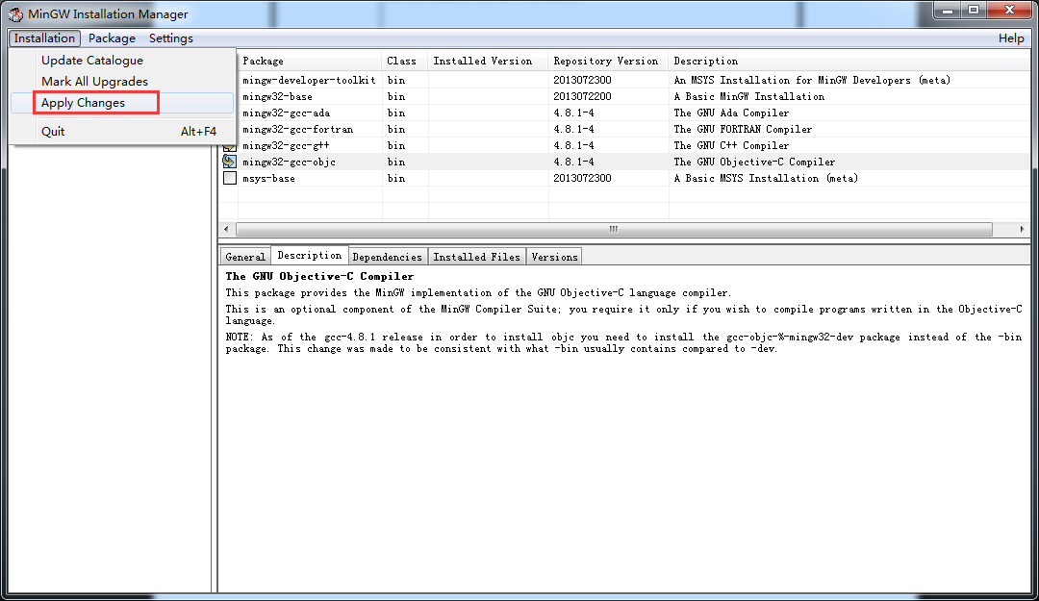Close the MinGW Installation Manager window

1010,10
